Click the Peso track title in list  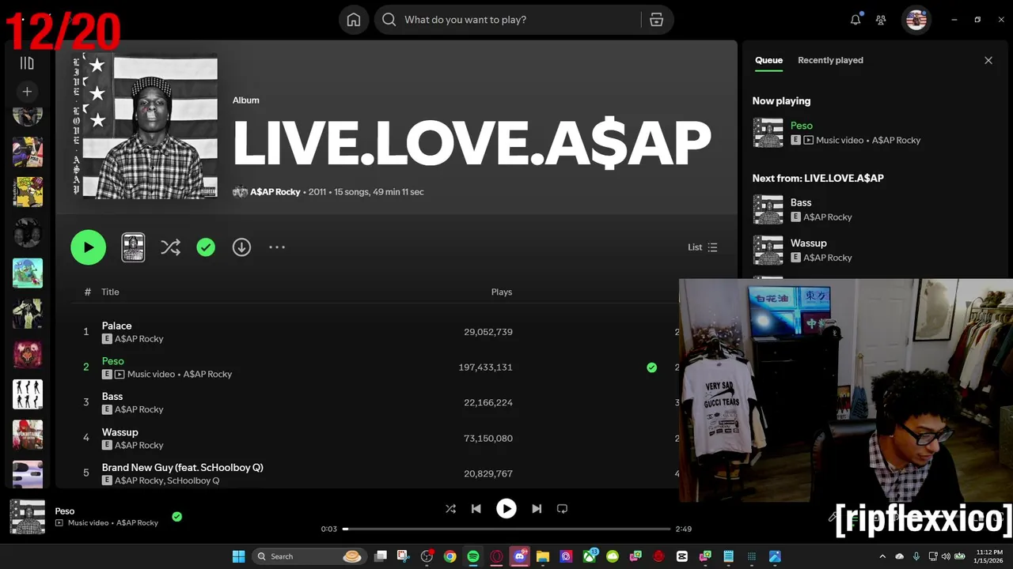point(113,361)
